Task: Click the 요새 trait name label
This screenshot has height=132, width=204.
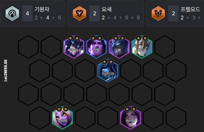Action: [107, 9]
